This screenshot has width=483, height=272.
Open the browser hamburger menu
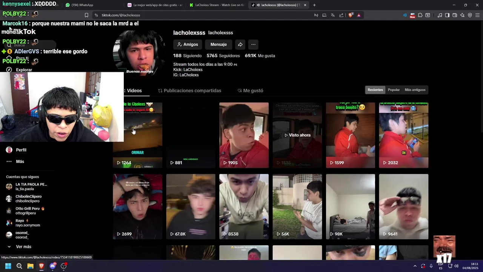click(477, 15)
